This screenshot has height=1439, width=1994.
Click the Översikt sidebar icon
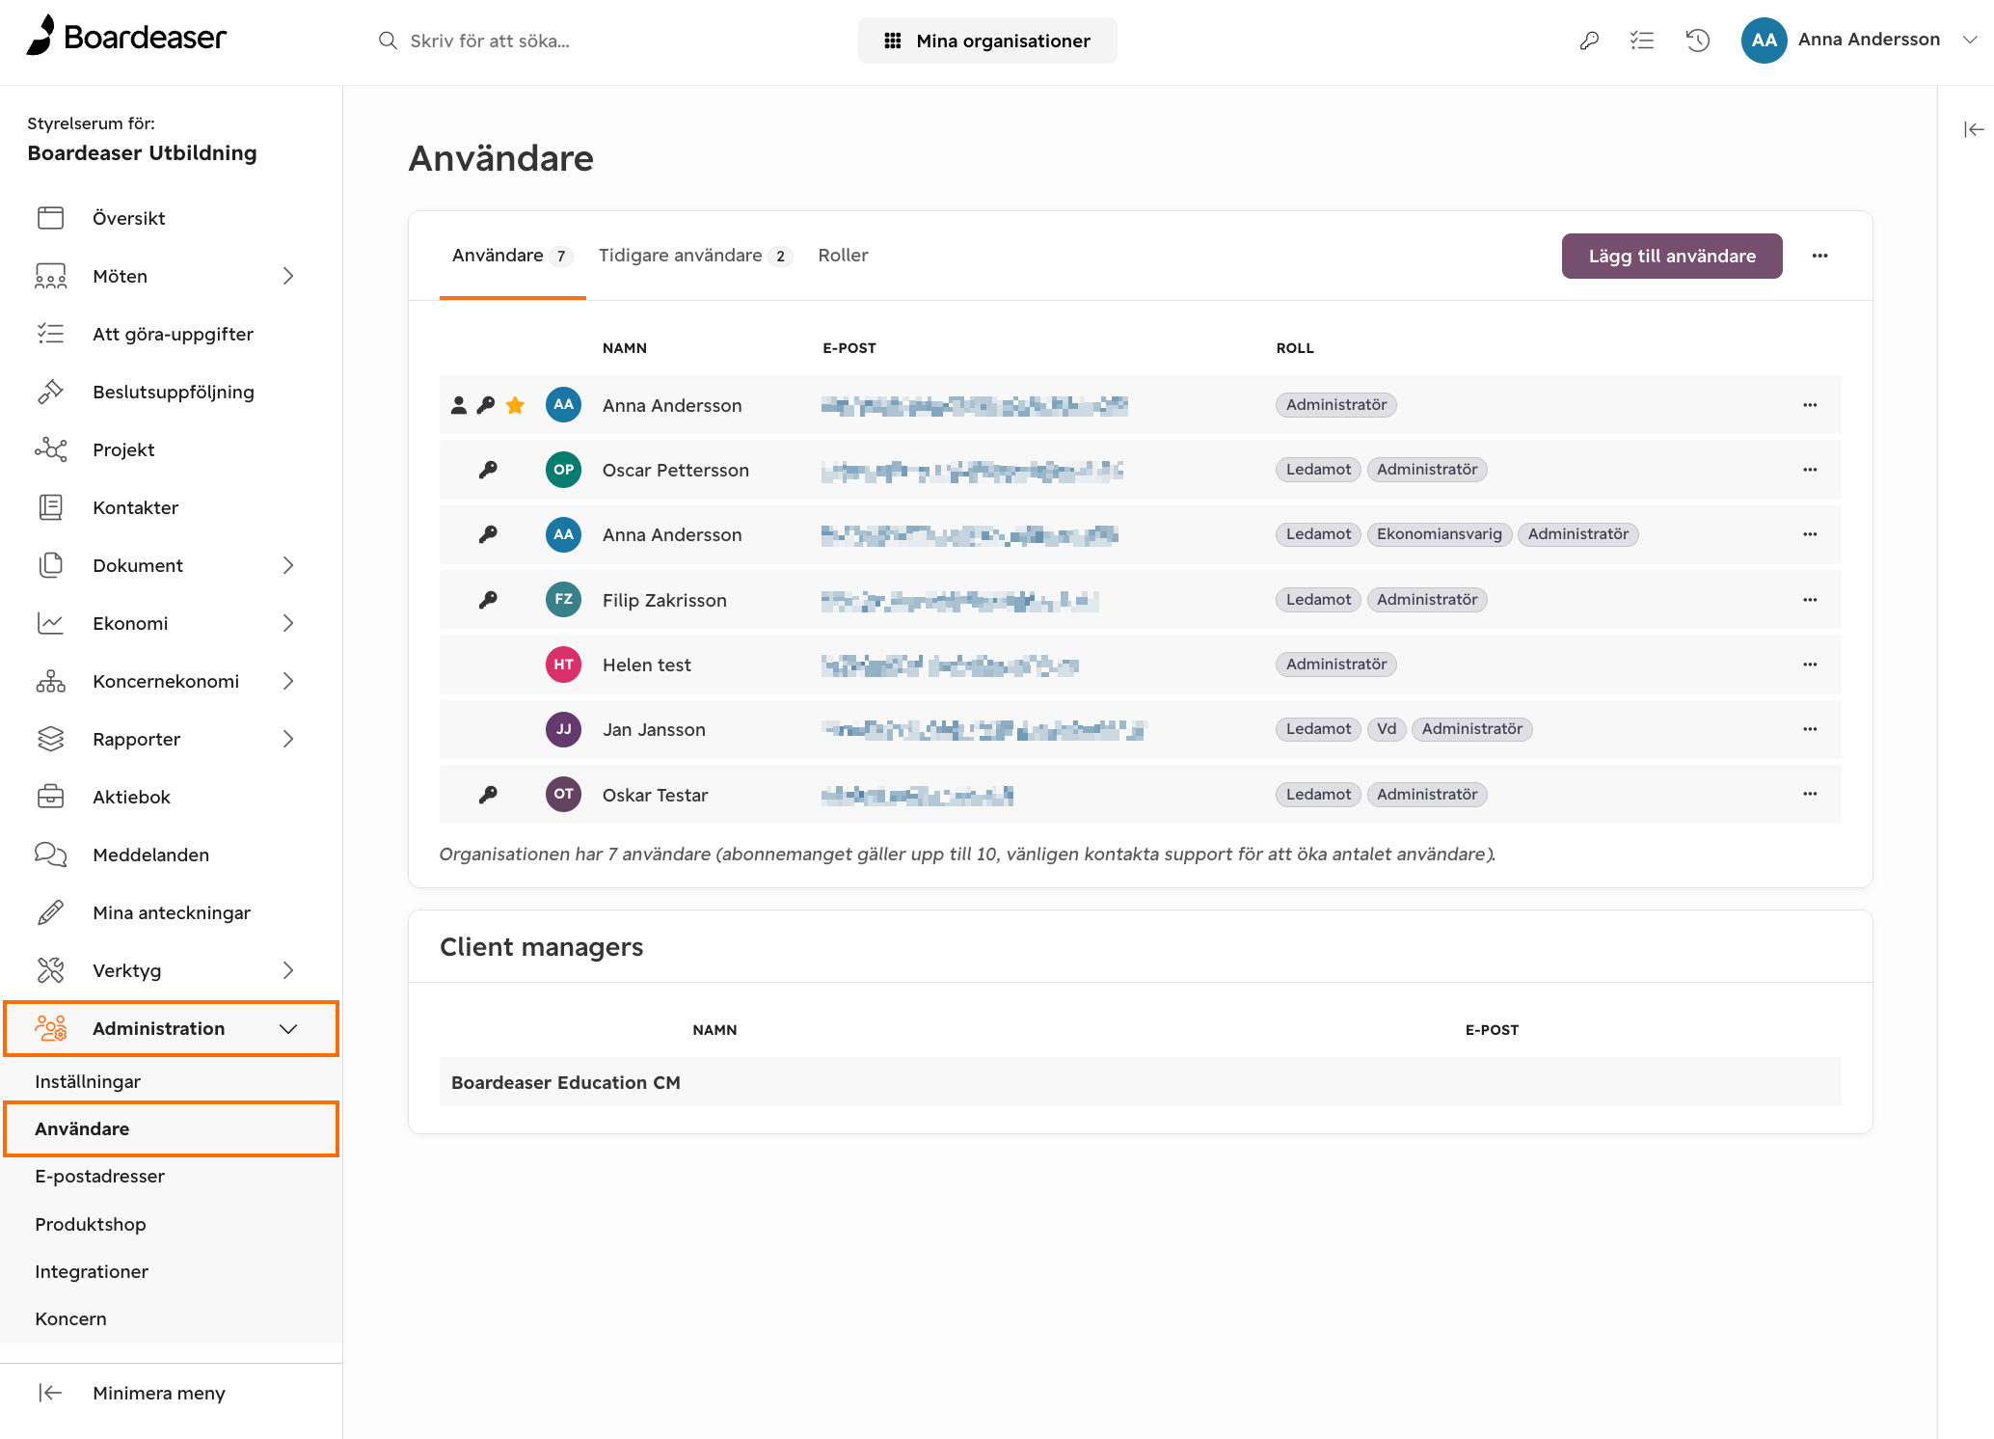(x=50, y=218)
